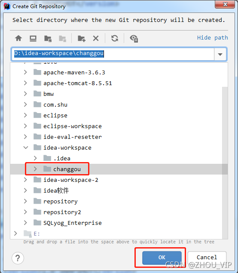Viewport: 238px width, 273px height.
Task: Select the idea软件 folder
Action: coord(116,190)
